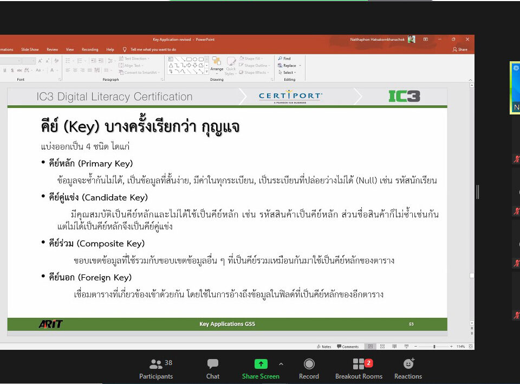The image size is (520, 384).
Task: Expand the Replace dropdown arrow
Action: click(300, 66)
